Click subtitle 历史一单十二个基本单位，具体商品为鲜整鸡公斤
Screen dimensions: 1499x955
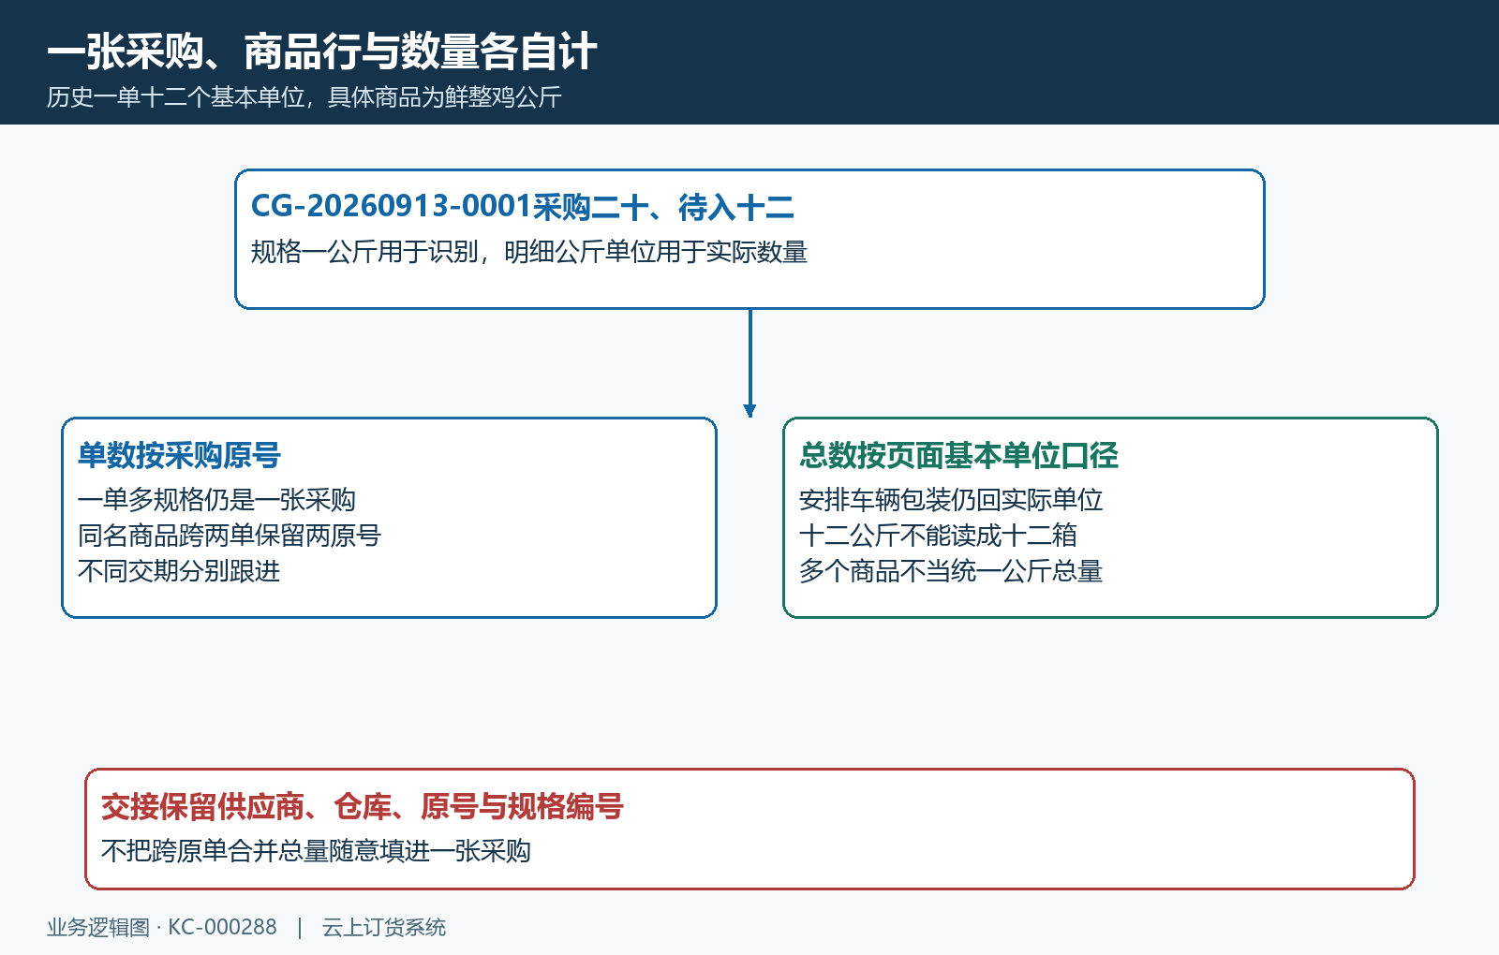click(x=304, y=97)
